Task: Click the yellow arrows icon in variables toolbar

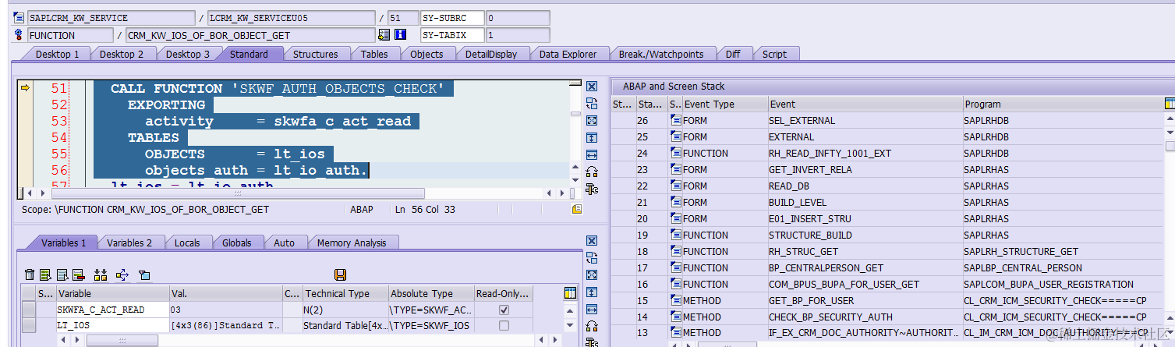Action: 122,274
